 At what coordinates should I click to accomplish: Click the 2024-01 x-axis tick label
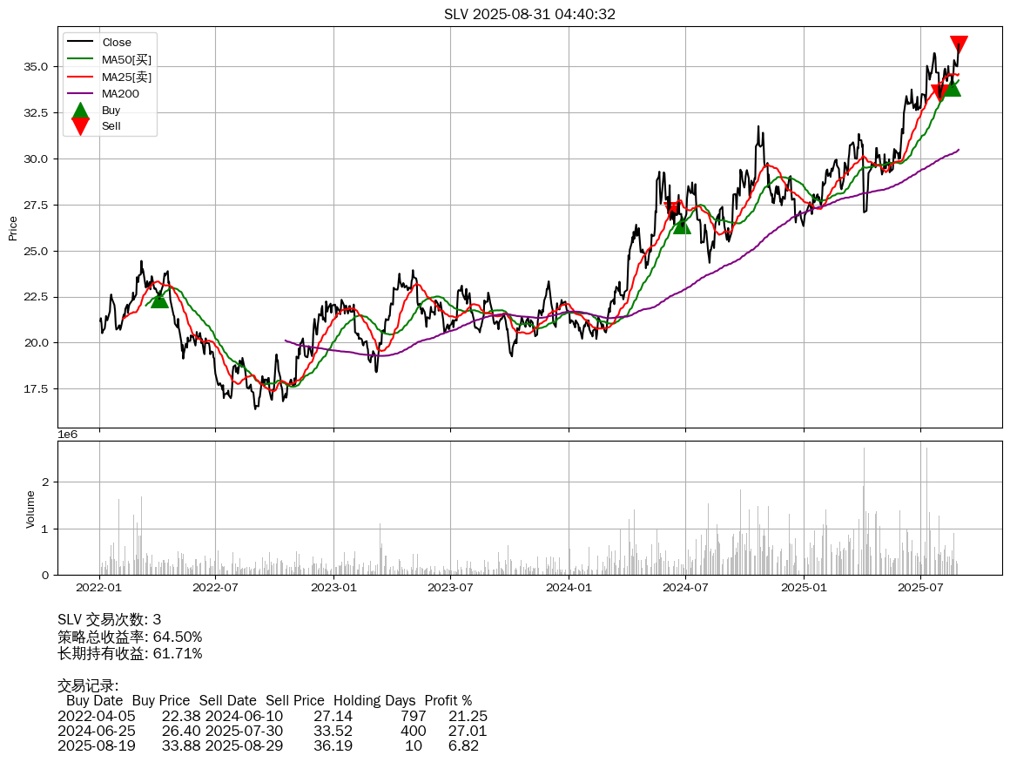pos(569,589)
